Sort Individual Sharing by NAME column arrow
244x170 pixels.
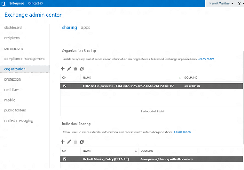136,151
